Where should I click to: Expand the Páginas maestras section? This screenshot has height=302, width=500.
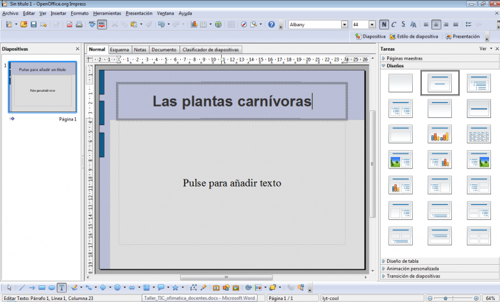(x=404, y=58)
